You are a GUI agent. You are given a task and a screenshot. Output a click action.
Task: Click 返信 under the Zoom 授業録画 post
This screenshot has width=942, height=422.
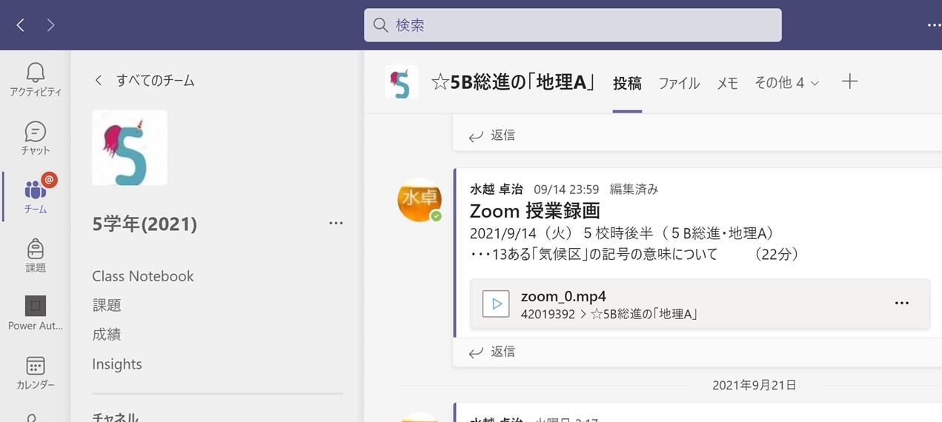492,352
